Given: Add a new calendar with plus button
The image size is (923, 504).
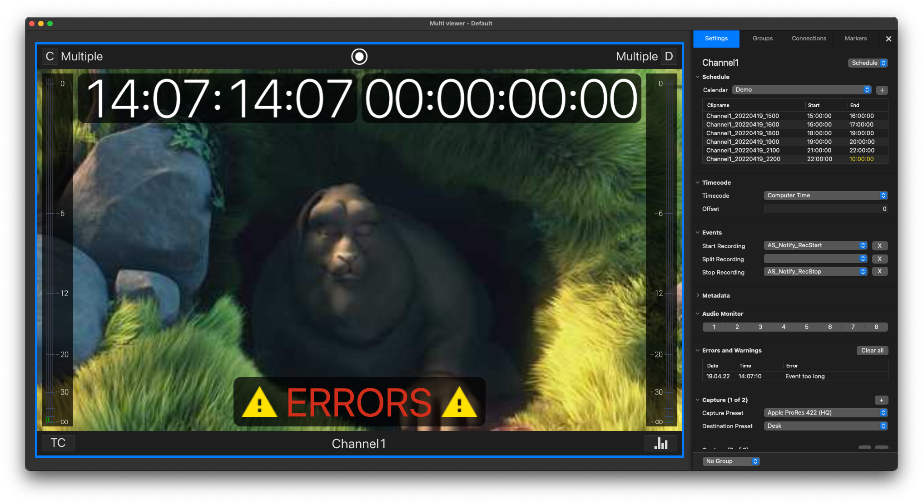Looking at the screenshot, I should 882,90.
